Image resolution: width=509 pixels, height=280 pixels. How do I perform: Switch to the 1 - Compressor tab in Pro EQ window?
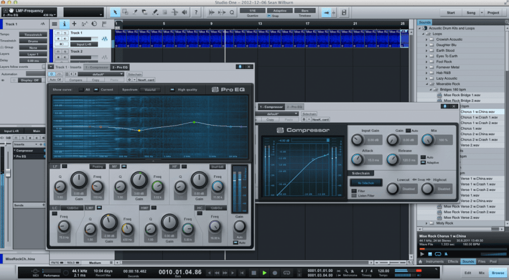pos(96,67)
